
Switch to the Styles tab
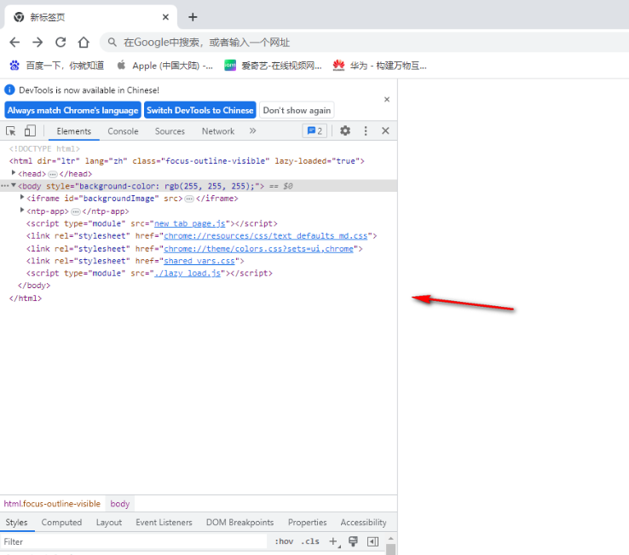[x=16, y=523]
